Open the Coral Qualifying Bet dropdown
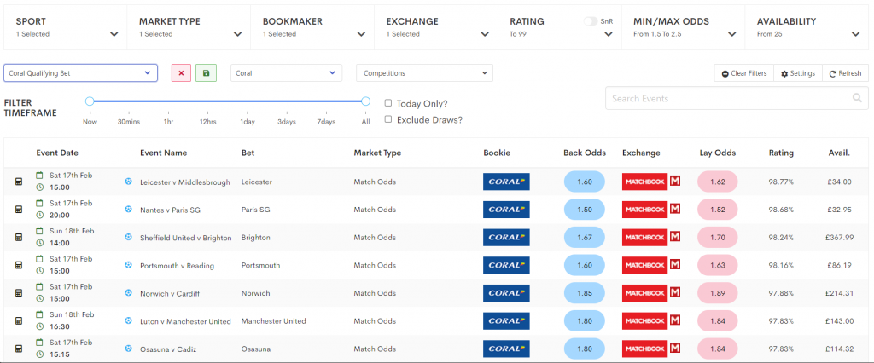This screenshot has width=874, height=363. [x=80, y=73]
